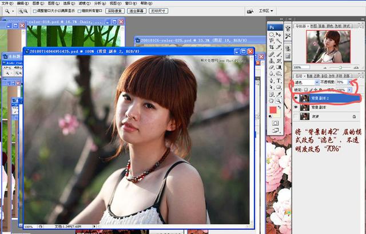Viewport: 366px width, 234px height.
Task: Open the fill slider arrow at 100%
Action: point(349,90)
